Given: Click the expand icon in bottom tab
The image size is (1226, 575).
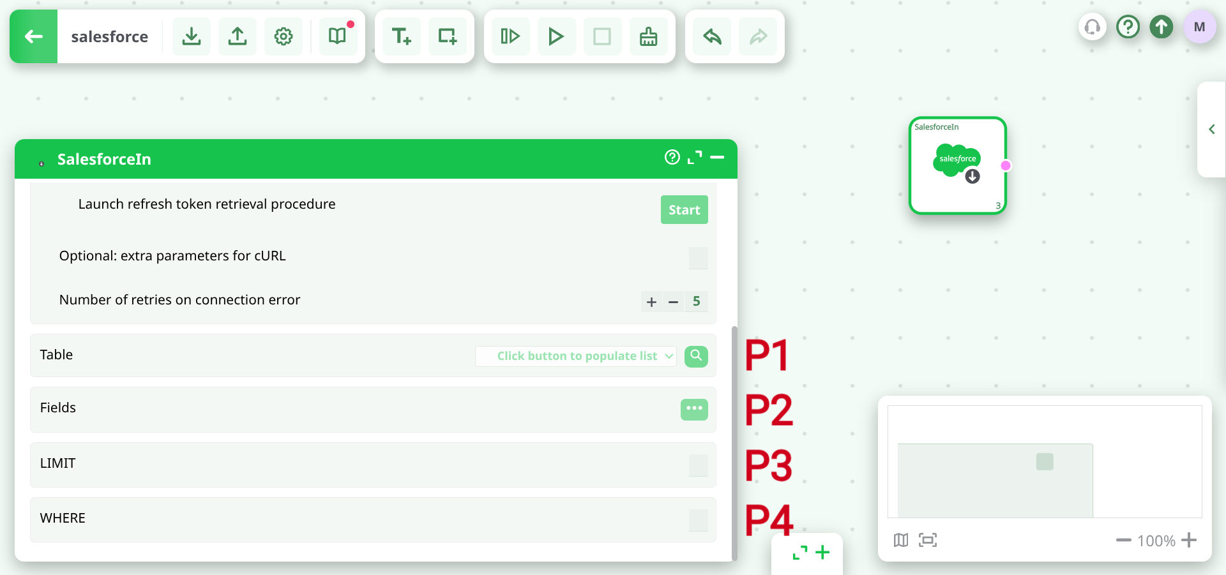Looking at the screenshot, I should 800,553.
